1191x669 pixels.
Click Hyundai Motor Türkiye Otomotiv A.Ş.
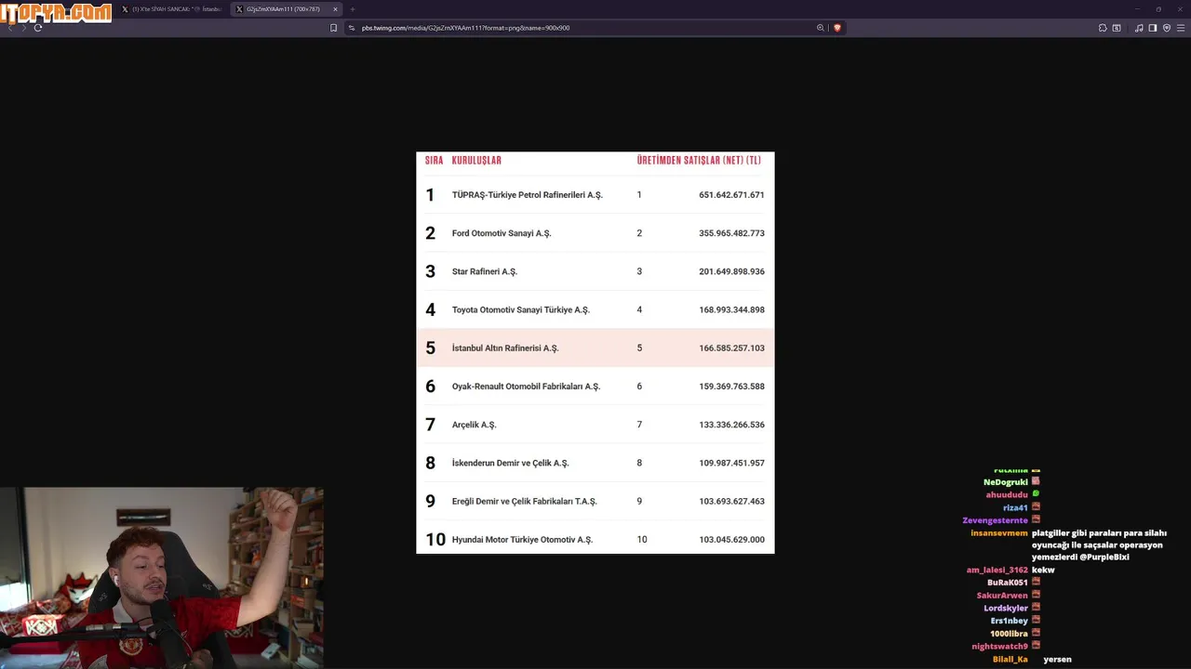coord(522,539)
